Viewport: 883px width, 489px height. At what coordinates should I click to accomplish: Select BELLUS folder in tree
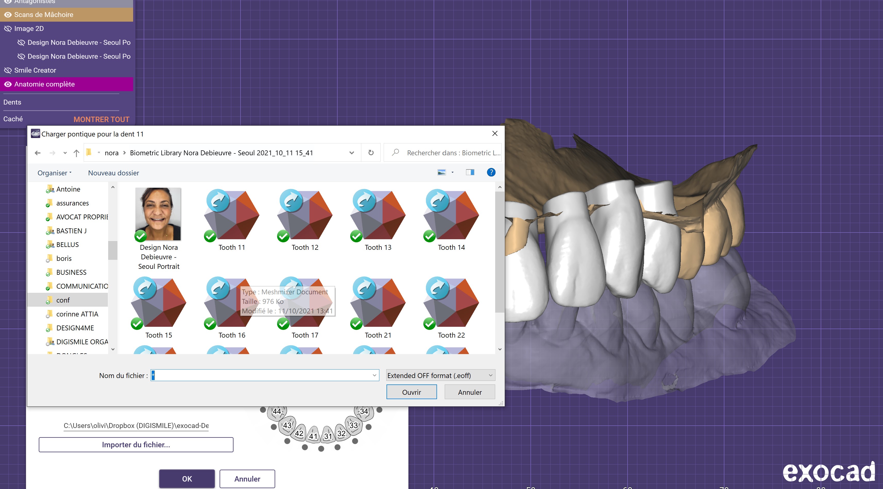click(67, 245)
